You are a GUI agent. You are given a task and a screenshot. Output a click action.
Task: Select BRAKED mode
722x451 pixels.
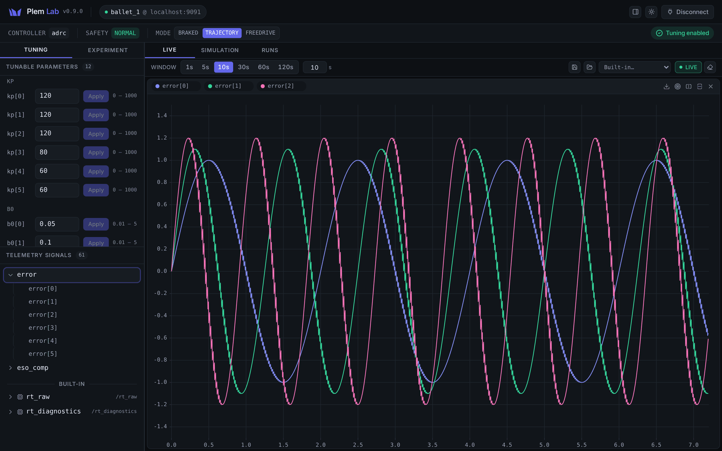coord(188,33)
